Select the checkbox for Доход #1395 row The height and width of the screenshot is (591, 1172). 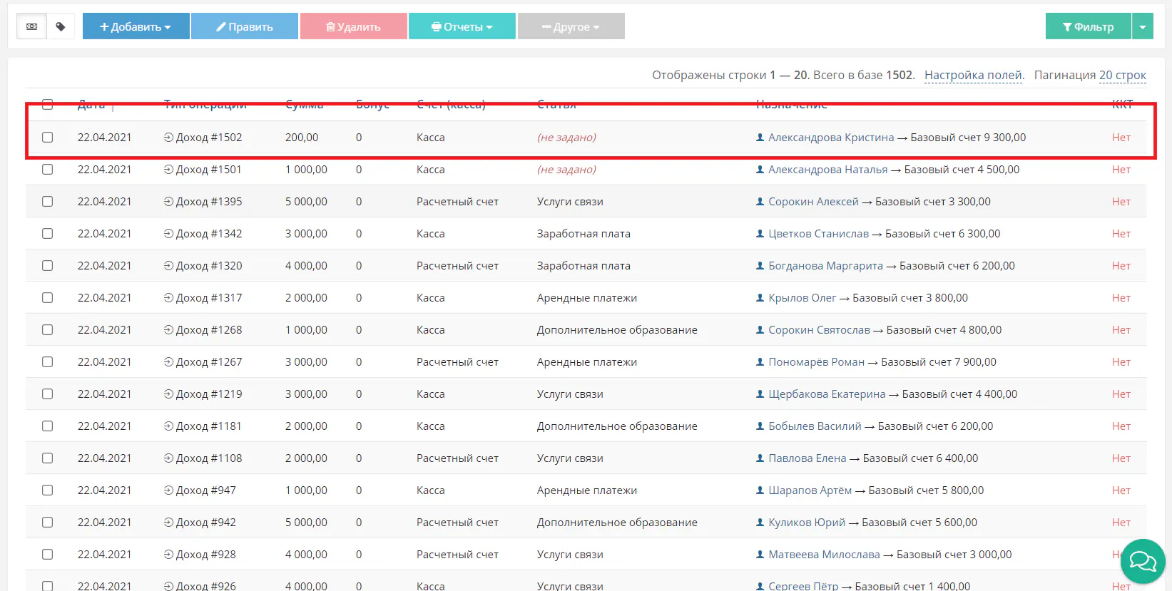click(x=48, y=202)
